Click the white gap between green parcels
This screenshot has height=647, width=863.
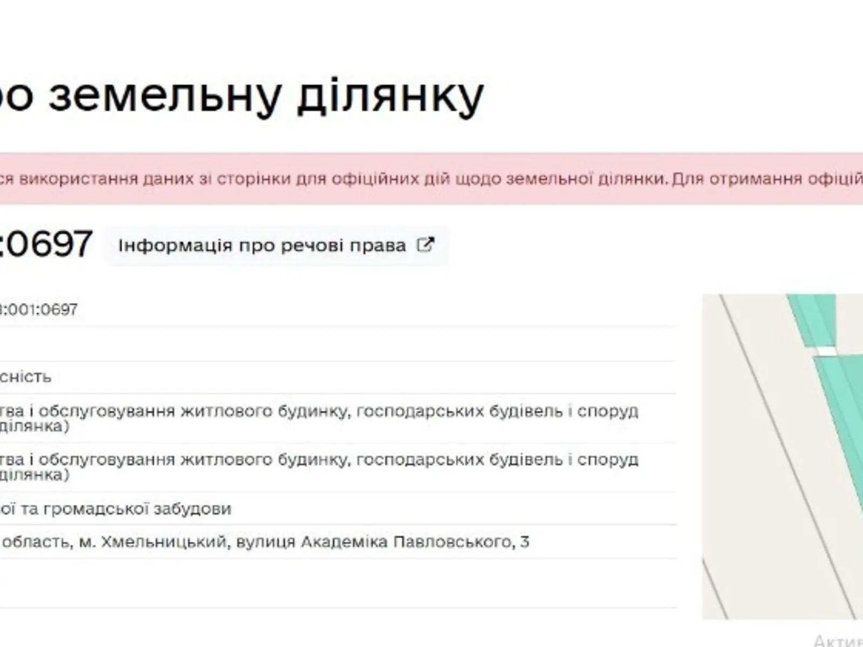point(825,352)
